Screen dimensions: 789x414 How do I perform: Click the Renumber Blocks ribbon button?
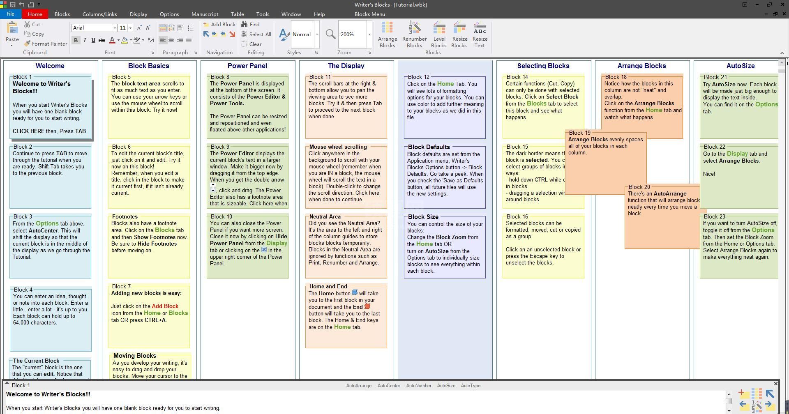[414, 34]
